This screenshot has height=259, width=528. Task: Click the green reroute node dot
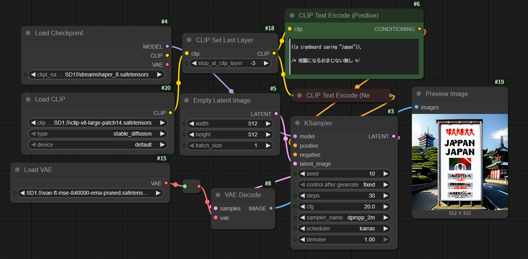coord(185,186)
